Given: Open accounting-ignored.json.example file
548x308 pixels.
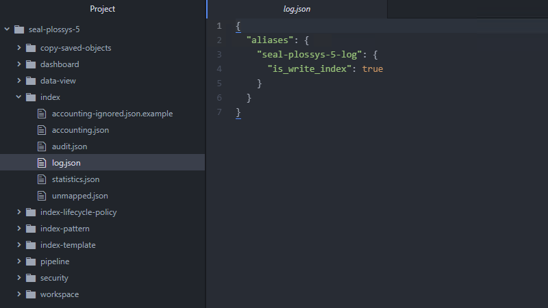Looking at the screenshot, I should coord(112,114).
